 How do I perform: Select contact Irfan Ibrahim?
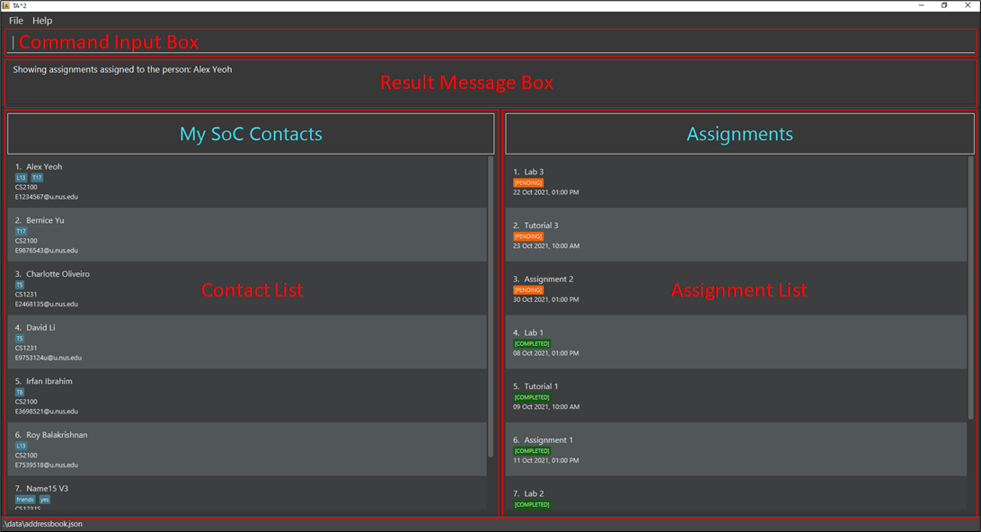pos(49,381)
